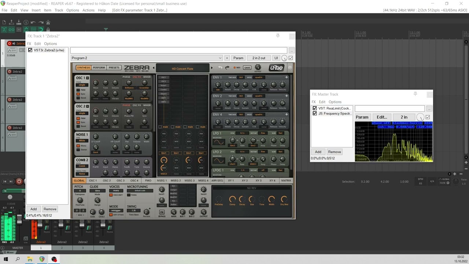Image resolution: width=469 pixels, height=264 pixels.
Task: Click Edit... button in Master Track FX
Action: pyautogui.click(x=382, y=117)
